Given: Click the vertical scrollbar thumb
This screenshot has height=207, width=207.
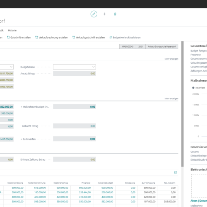Looking at the screenshot, I should pyautogui.click(x=183, y=104).
